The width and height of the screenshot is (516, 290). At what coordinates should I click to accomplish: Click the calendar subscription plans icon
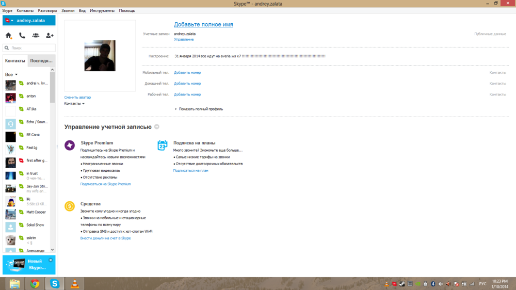[163, 146]
